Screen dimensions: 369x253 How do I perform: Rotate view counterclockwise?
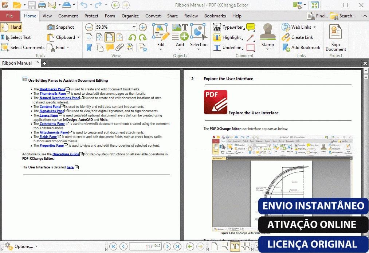[133, 37]
